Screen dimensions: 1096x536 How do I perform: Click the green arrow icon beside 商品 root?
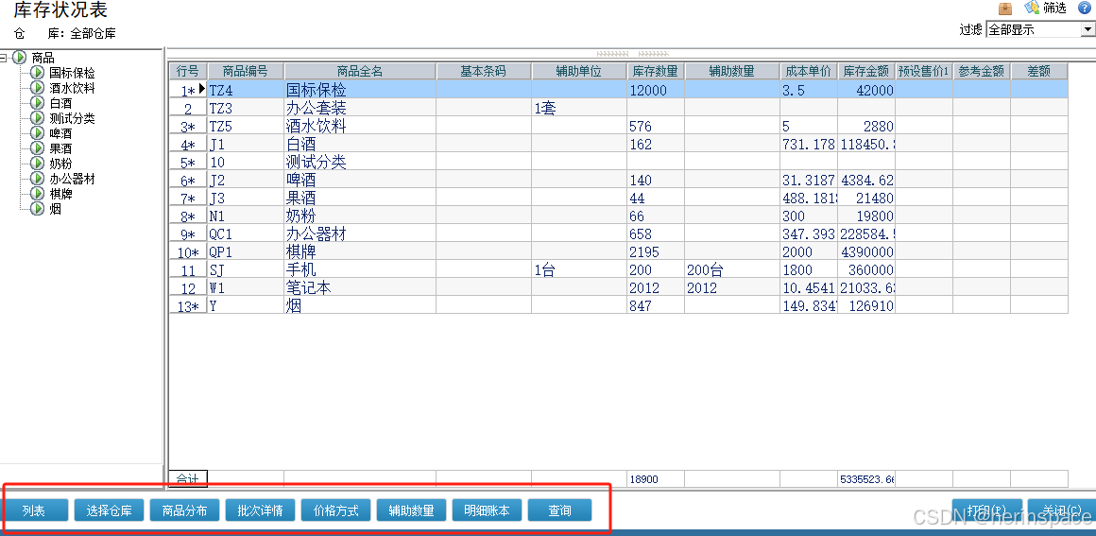(20, 58)
